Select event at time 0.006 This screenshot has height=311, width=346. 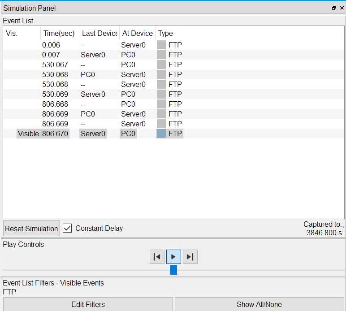pos(173,45)
